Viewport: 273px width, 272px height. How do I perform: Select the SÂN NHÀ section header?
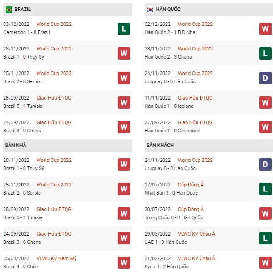68,146
